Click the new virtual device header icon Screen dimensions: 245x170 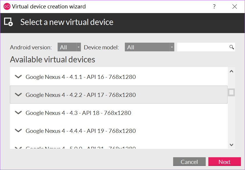click(8, 22)
